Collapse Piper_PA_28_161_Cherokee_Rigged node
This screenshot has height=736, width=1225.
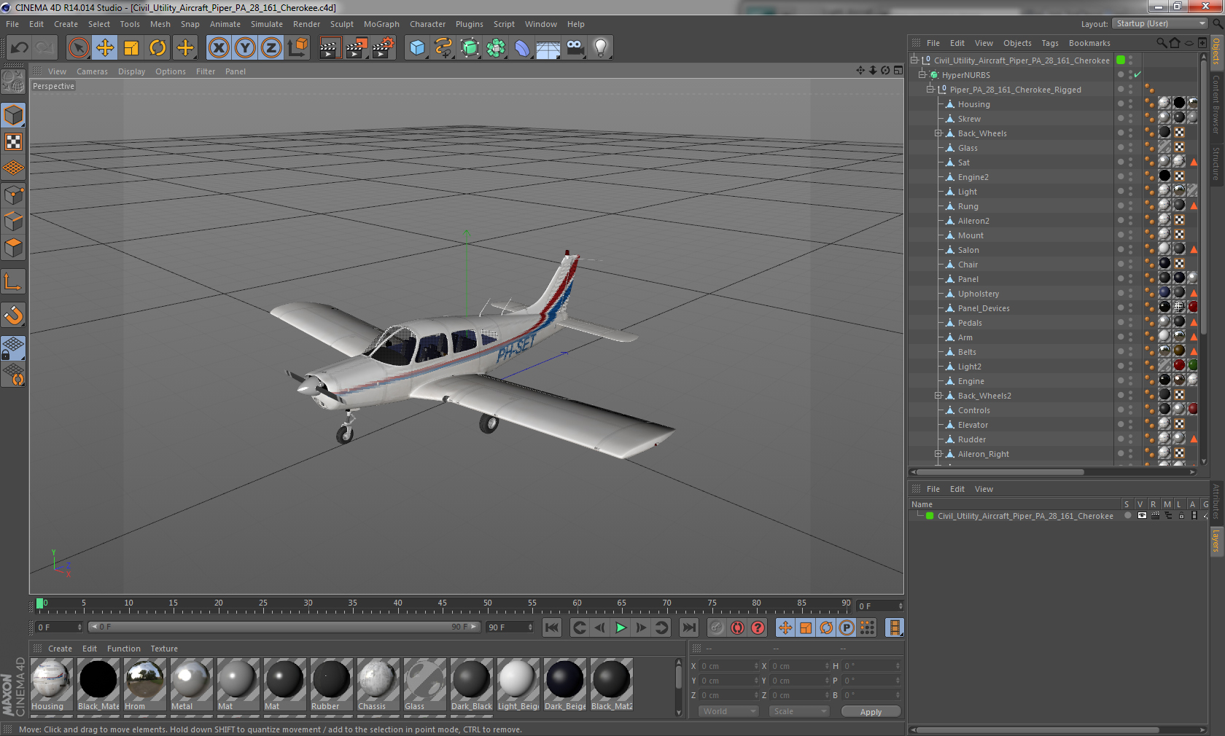click(x=930, y=89)
